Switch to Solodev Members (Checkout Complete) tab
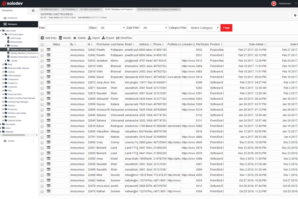The width and height of the screenshot is (298, 199). click(x=158, y=10)
